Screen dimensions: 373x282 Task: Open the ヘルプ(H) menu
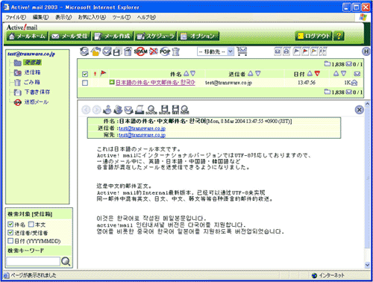point(146,17)
